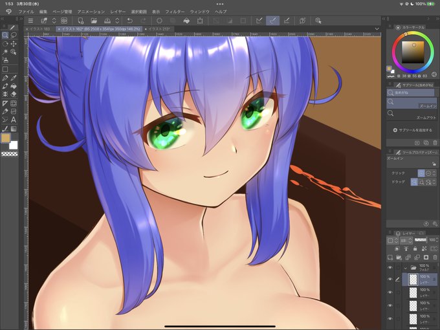Toggle the Lock Layer padlock icon
This screenshot has height=330, width=440.
(415, 248)
